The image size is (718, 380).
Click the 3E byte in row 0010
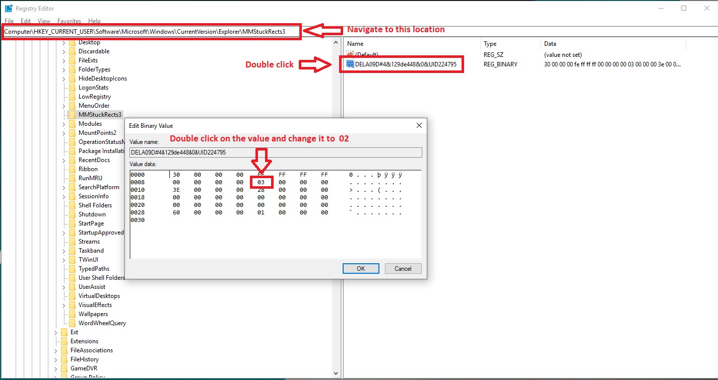pyautogui.click(x=176, y=190)
